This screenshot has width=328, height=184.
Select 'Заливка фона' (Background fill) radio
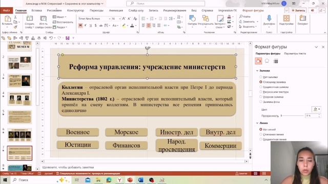pos(261,102)
